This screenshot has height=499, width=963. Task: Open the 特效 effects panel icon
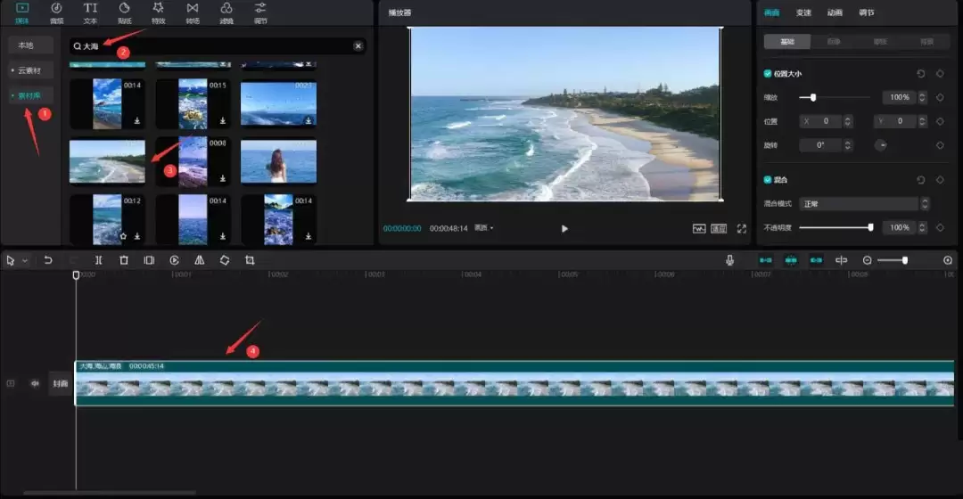coord(159,12)
